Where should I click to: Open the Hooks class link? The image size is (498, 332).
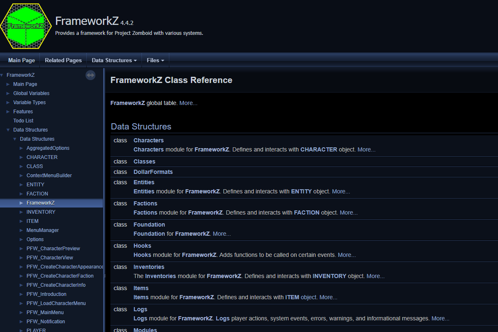142,246
